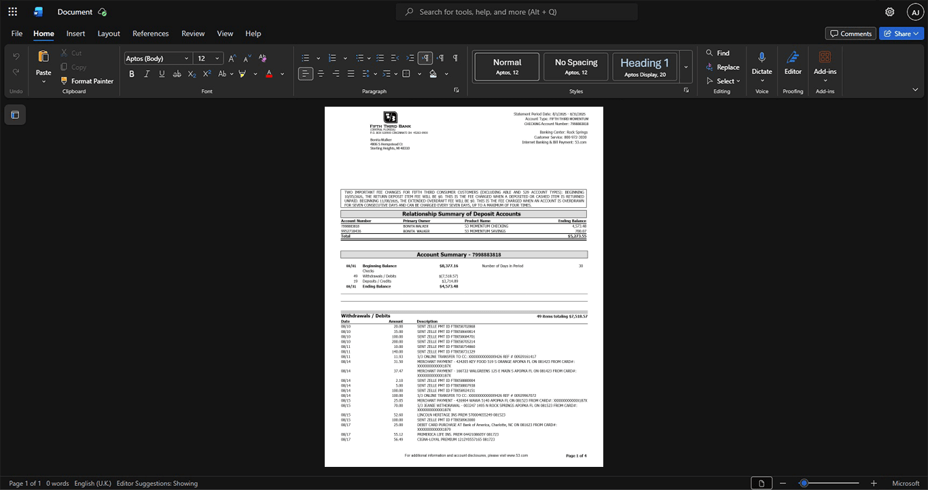Apply subscript formatting

click(192, 73)
